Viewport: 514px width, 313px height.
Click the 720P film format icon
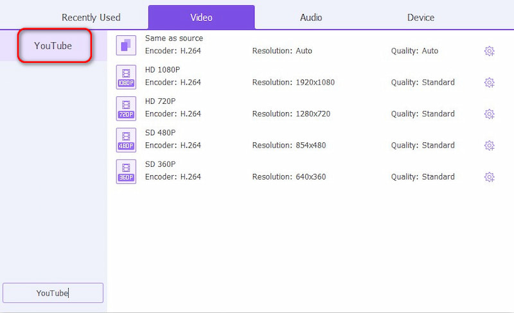126,108
